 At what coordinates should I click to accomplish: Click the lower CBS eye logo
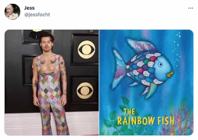[x=85, y=91]
